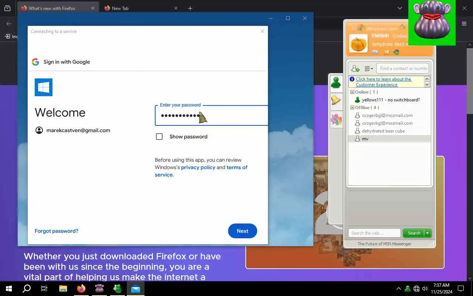This screenshot has height=296, width=473.
Task: Open a new Firefox tab with plus button
Action: tap(190, 8)
